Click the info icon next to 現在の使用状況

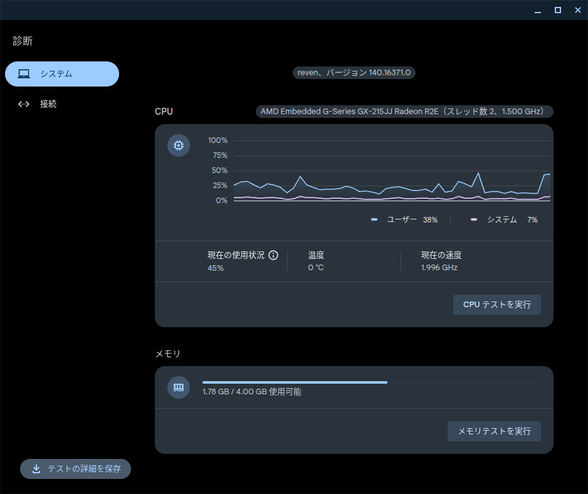273,255
